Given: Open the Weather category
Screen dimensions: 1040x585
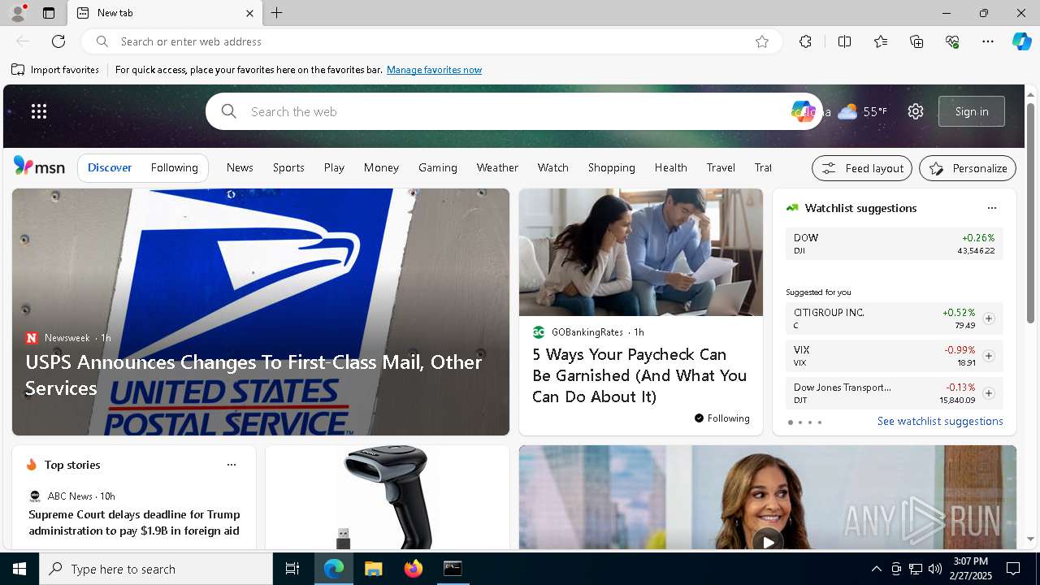Looking at the screenshot, I should (497, 167).
